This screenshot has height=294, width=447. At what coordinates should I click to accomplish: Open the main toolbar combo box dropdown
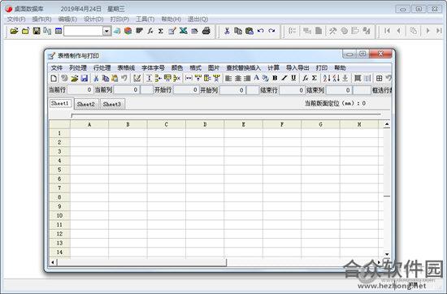[x=106, y=31]
